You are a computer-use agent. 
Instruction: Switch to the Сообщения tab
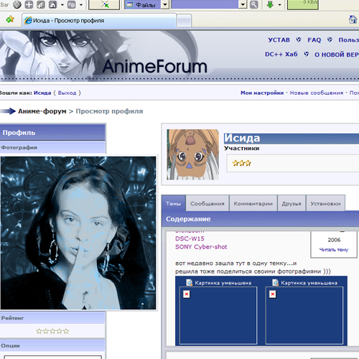tap(208, 203)
